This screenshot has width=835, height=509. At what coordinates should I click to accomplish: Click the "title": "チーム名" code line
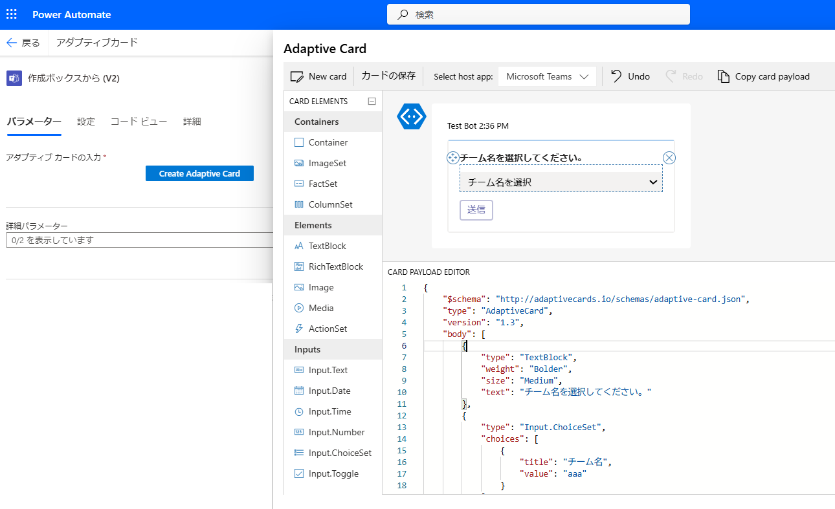click(x=566, y=462)
